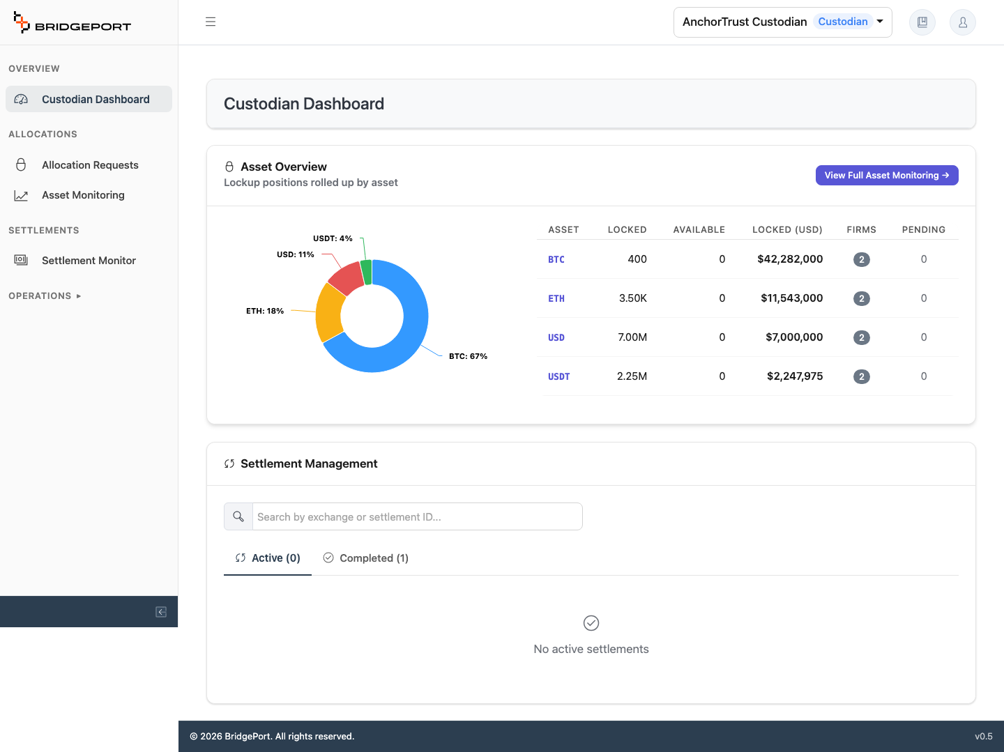This screenshot has height=752, width=1004.
Task: Click the 7.00M locked amount
Action: pyautogui.click(x=632, y=337)
